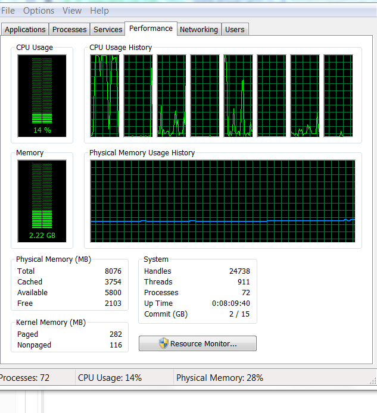Screen dimensions: 377x413
Task: Open the Help menu
Action: (99, 11)
